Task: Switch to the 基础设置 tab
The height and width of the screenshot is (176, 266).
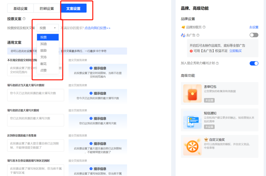Action: pyautogui.click(x=20, y=9)
